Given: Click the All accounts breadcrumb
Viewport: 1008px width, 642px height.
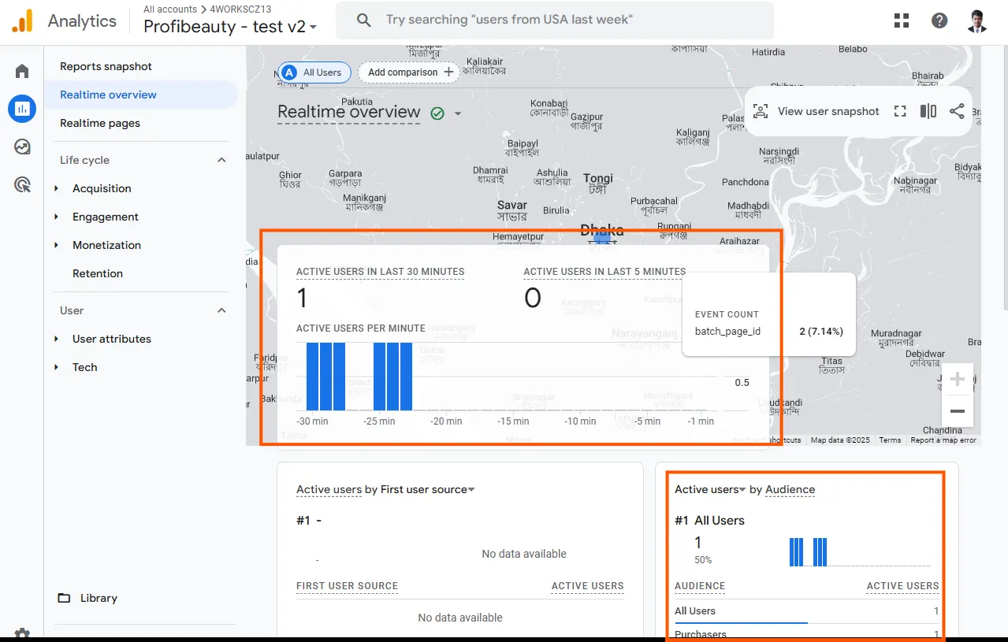Looking at the screenshot, I should pos(170,9).
